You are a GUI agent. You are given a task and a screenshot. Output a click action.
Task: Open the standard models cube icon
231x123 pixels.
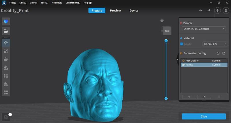[6, 21]
